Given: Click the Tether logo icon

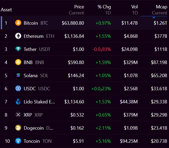Looking at the screenshot, I should click(x=18, y=49).
